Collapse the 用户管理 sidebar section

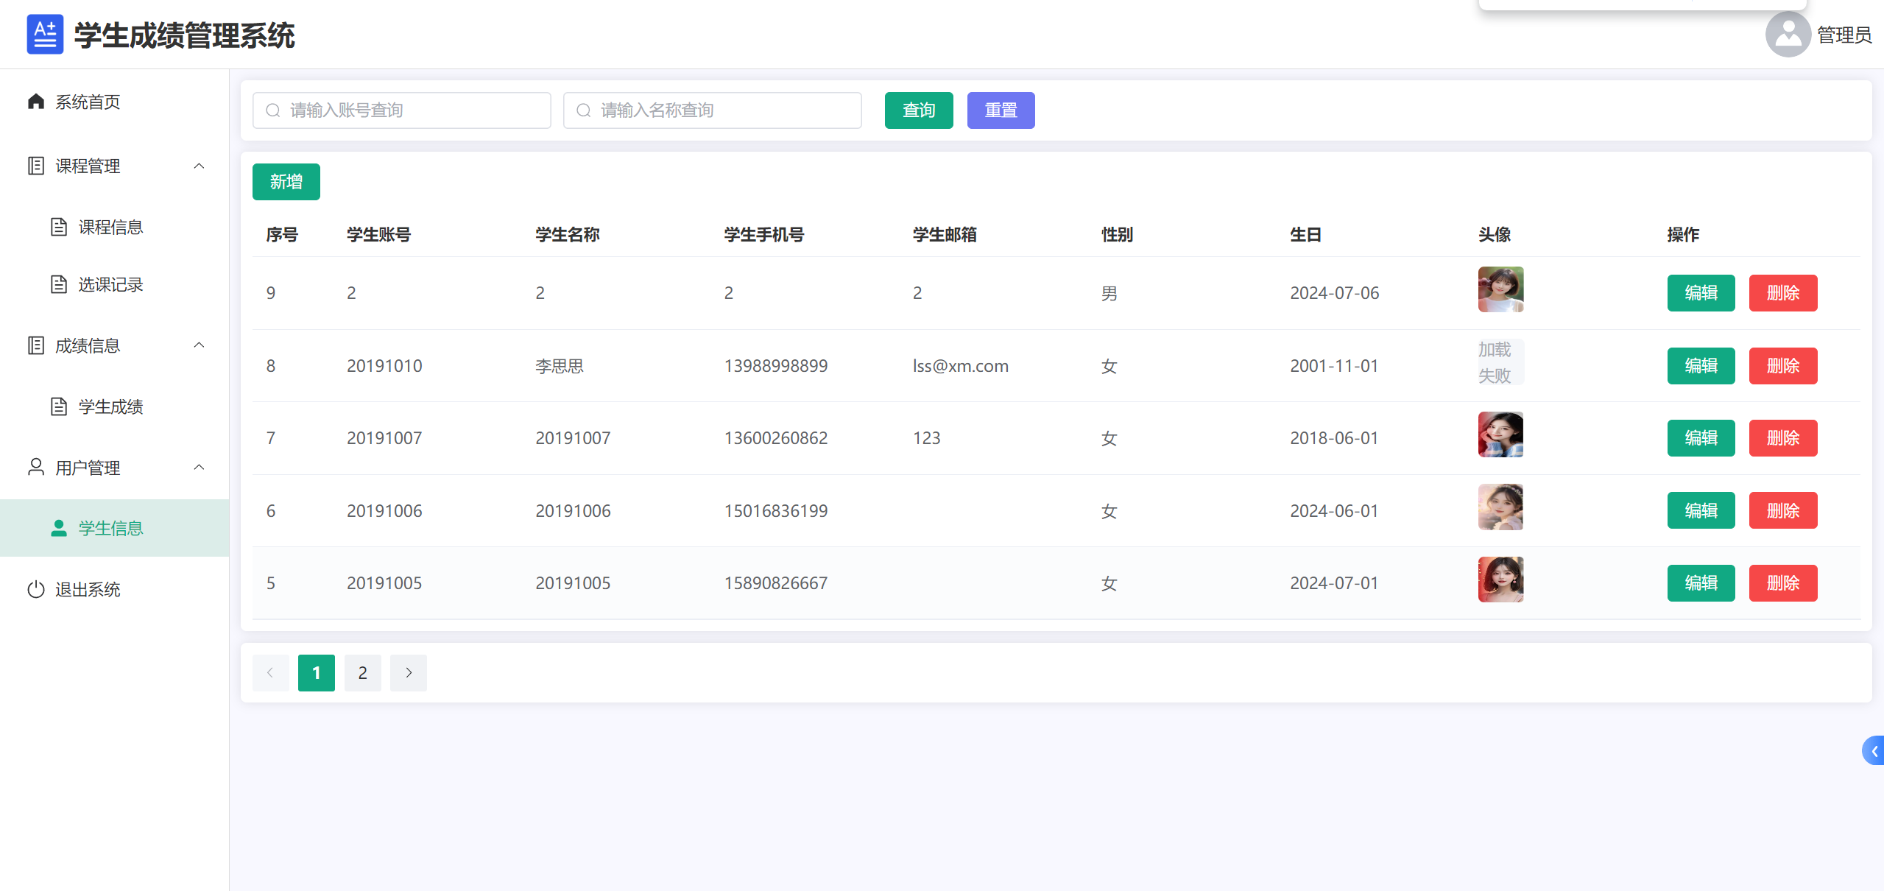pyautogui.click(x=199, y=467)
